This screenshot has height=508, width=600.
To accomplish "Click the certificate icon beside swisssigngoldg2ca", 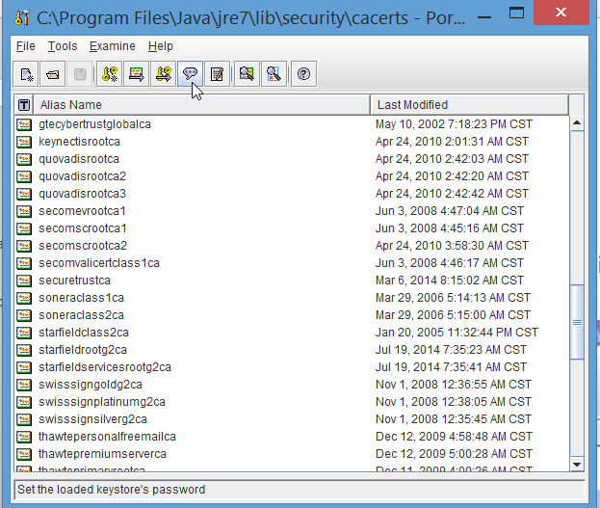I will (x=24, y=385).
